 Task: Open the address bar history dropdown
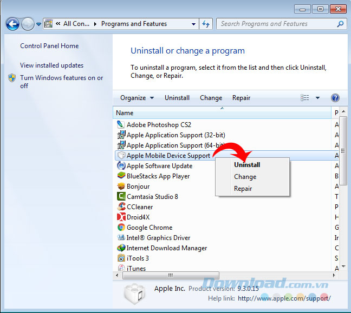click(x=193, y=24)
